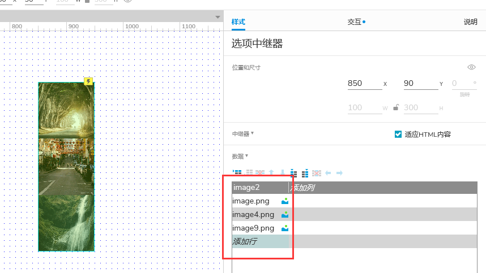Delete the selected repeater column

pyautogui.click(x=317, y=173)
